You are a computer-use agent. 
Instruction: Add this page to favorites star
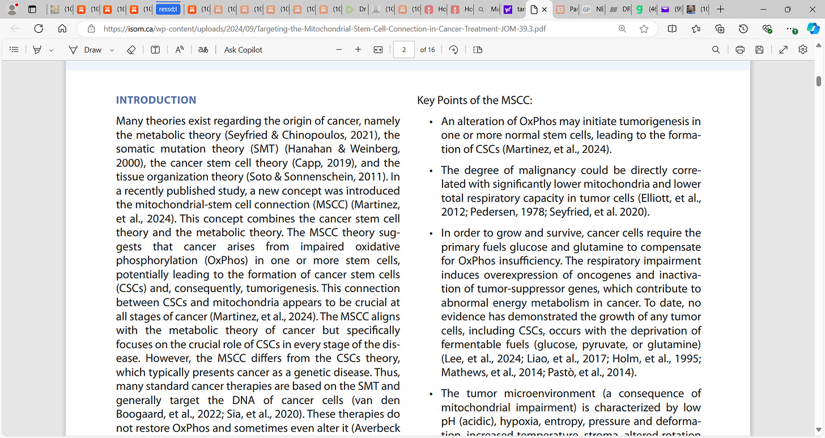[x=644, y=29]
